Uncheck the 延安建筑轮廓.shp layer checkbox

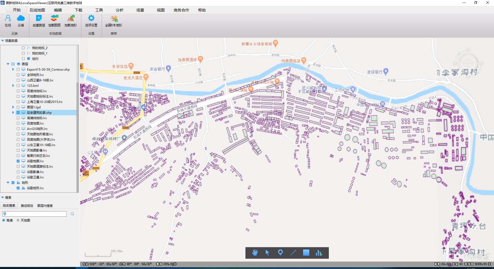(18, 113)
